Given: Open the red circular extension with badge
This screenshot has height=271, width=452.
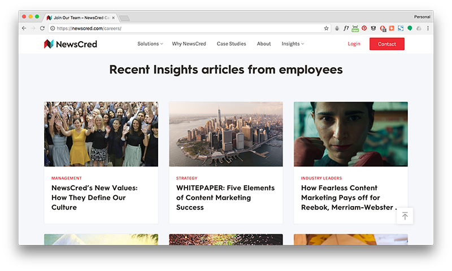Looking at the screenshot, I should click(383, 28).
